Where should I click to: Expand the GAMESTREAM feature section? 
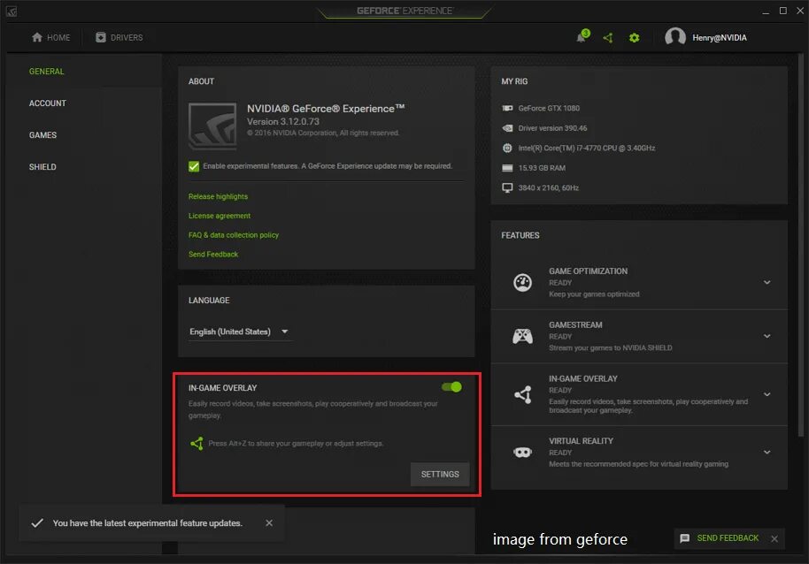(767, 336)
